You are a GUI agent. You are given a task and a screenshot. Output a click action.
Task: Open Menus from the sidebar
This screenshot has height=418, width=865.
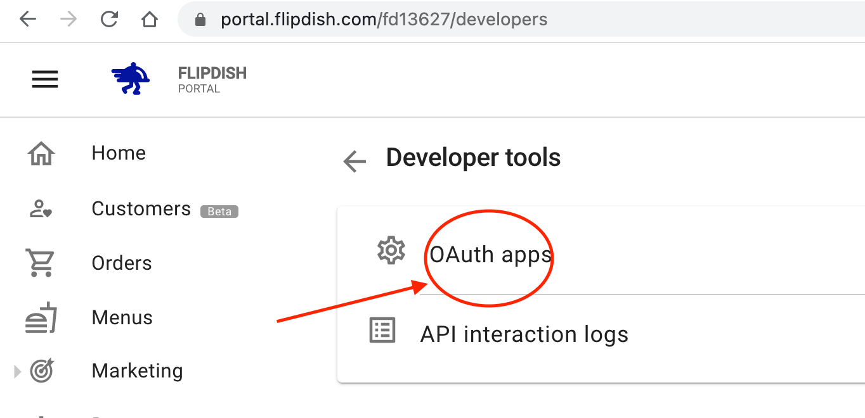point(122,317)
